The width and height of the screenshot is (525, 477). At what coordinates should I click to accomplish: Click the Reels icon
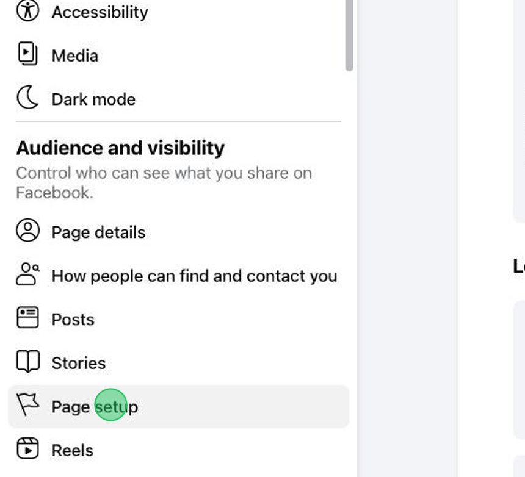(x=27, y=450)
